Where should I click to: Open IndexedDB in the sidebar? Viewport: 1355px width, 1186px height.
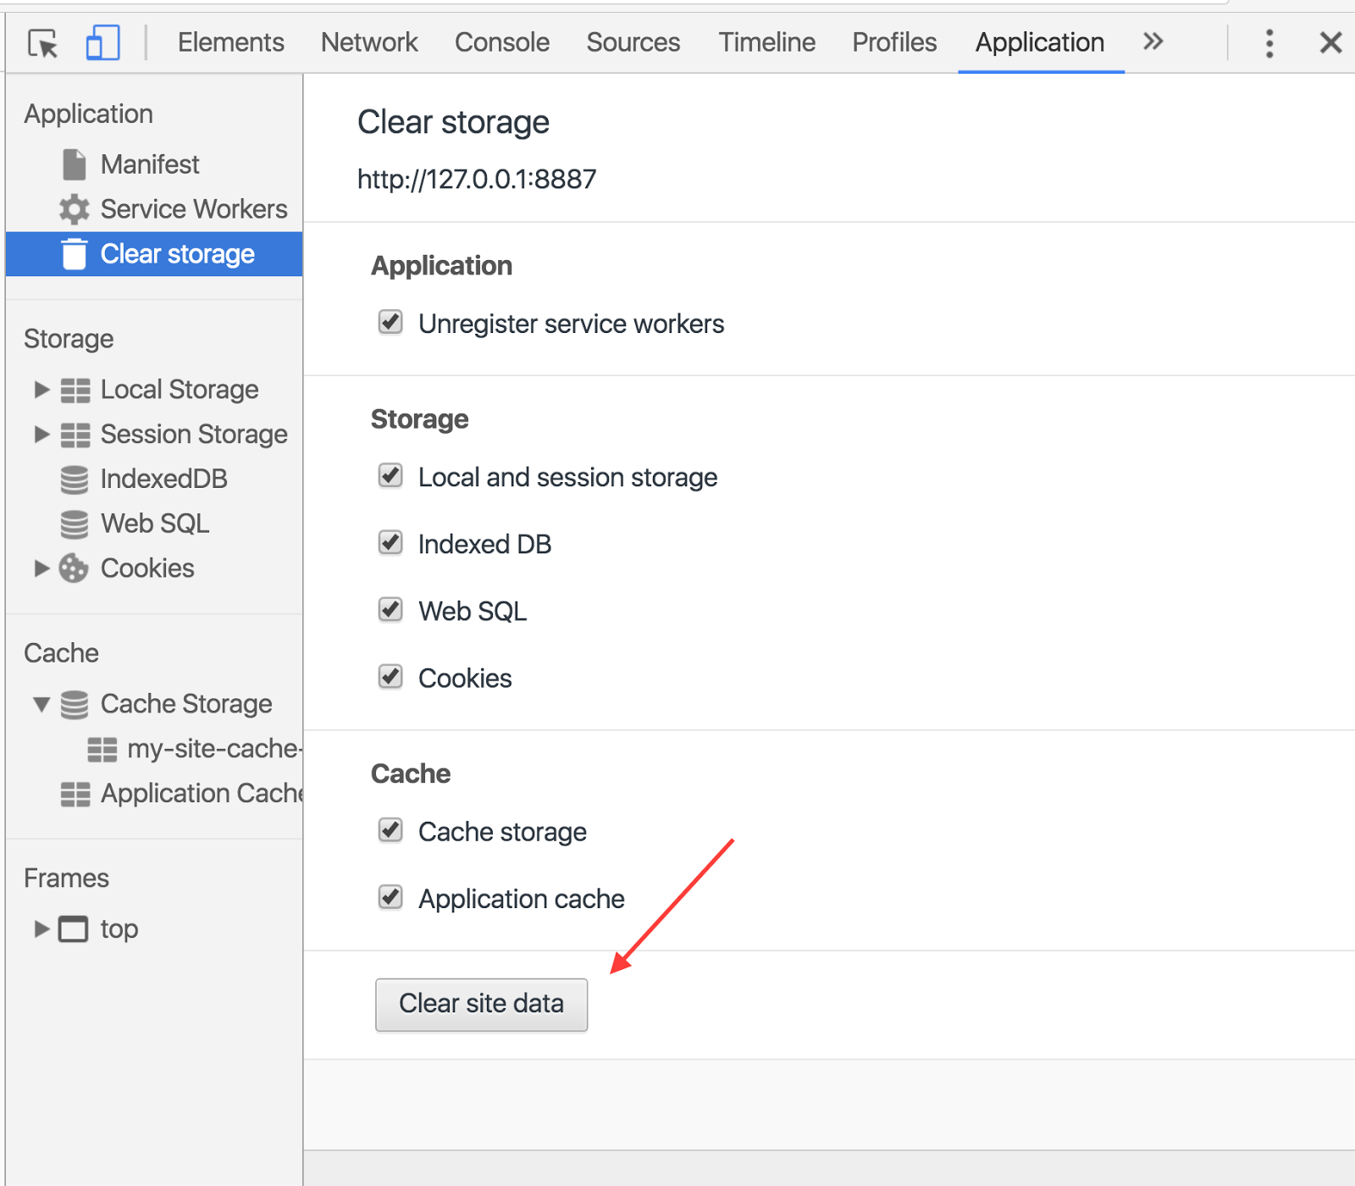(164, 479)
